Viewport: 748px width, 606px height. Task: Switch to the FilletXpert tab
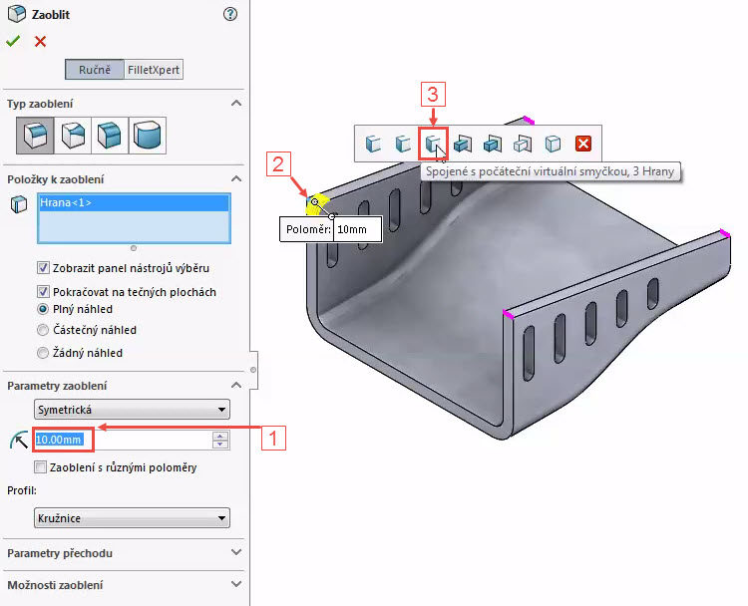tap(154, 70)
